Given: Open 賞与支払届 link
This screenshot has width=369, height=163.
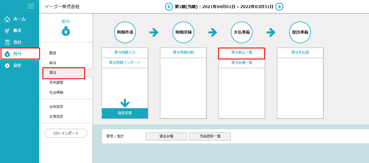Looking at the screenshot, I should point(300,52).
